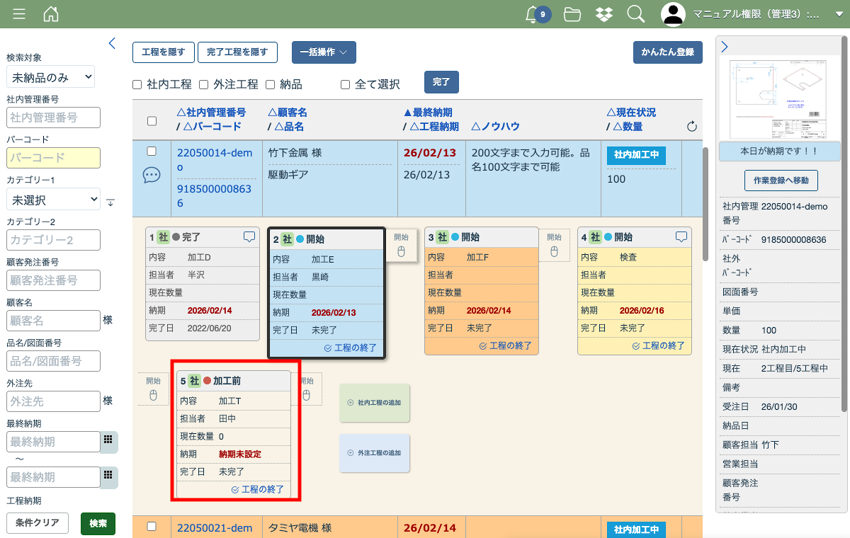Sort by 最終納期 column header
This screenshot has width=850, height=538.
(428, 113)
